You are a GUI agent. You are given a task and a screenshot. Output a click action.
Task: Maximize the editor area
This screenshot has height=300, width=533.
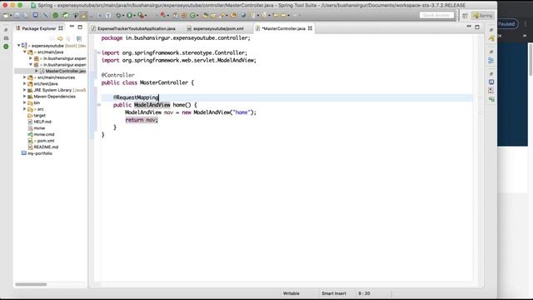click(477, 27)
